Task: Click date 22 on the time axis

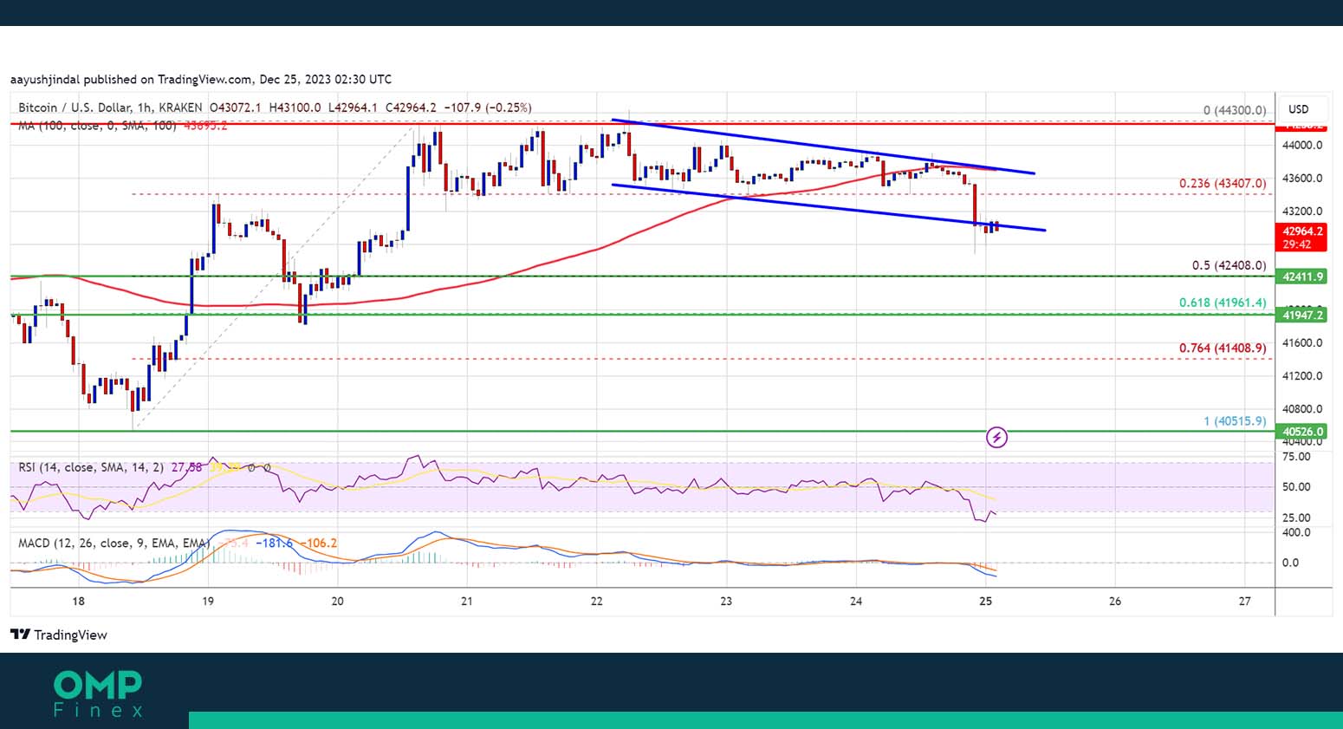Action: tap(596, 601)
